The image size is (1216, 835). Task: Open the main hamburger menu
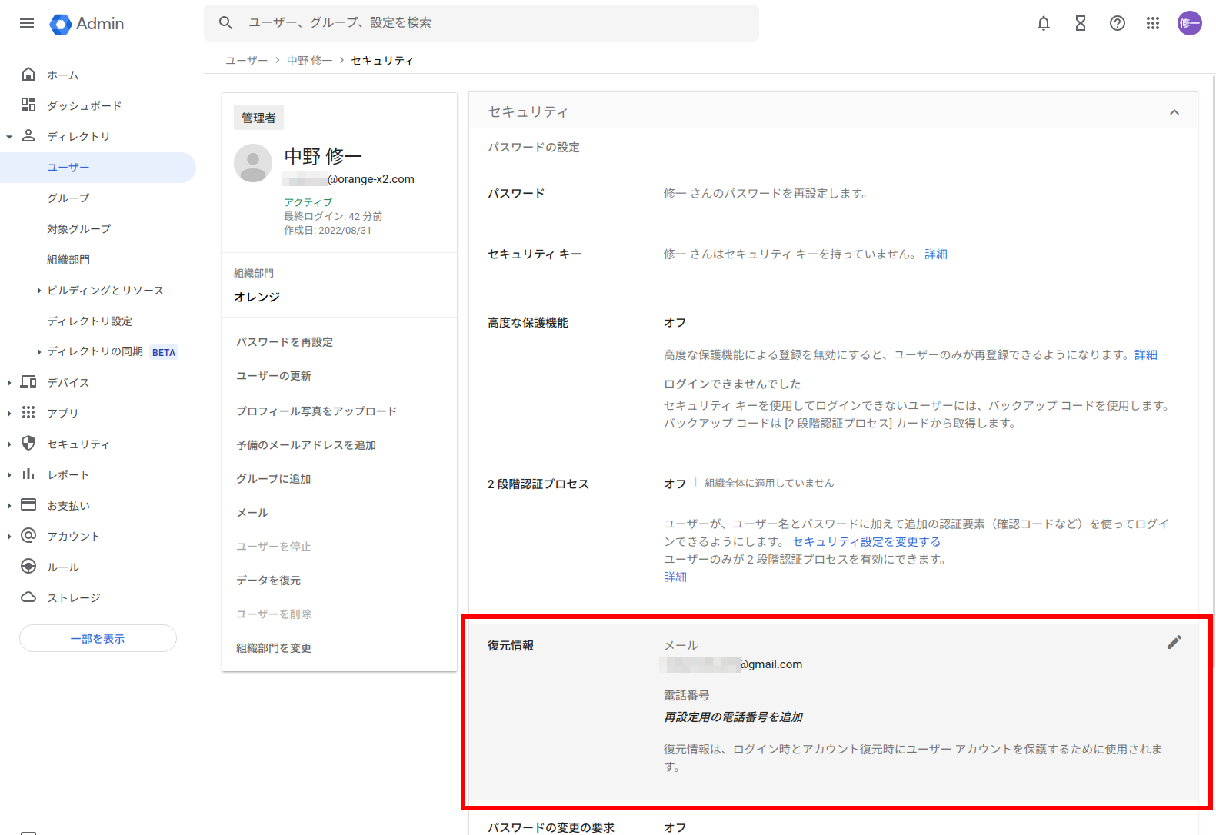[27, 23]
